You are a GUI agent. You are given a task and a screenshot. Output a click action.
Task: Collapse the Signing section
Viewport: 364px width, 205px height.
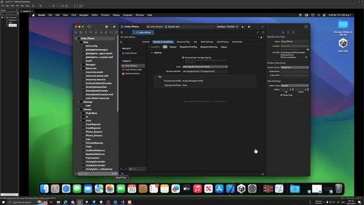[152, 53]
